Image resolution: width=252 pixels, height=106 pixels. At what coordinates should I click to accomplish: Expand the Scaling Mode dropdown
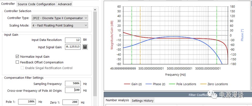[x=59, y=25]
